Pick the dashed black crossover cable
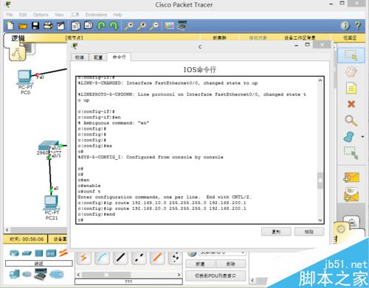The height and width of the screenshot is (288, 369). point(139,258)
